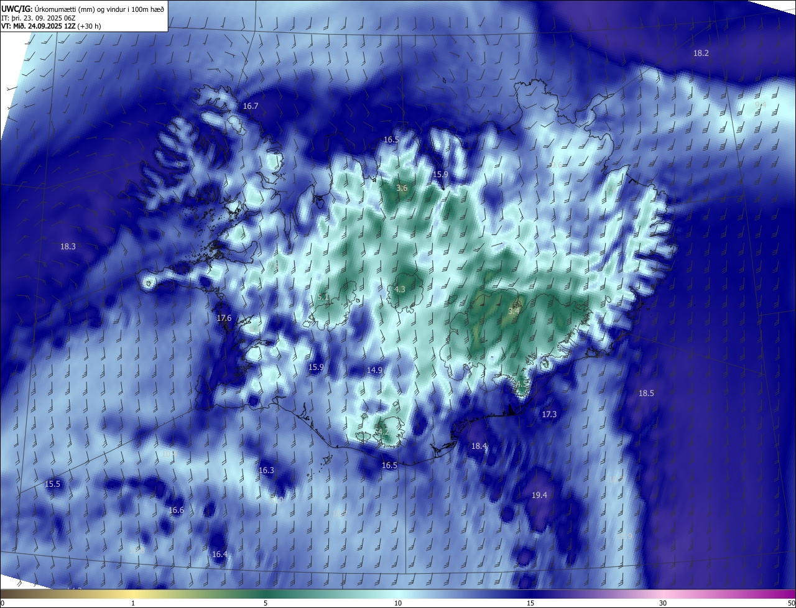Click the colorbar tick label 50

click(x=791, y=603)
